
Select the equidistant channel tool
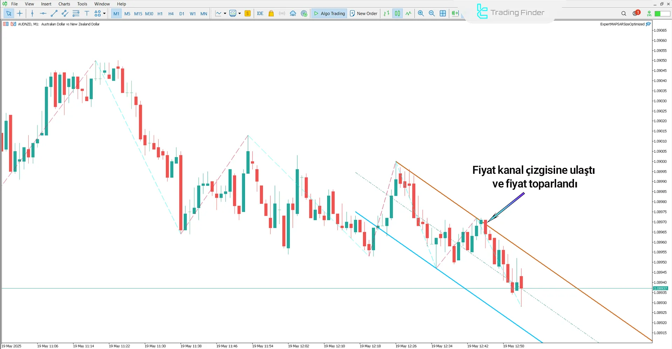click(65, 13)
